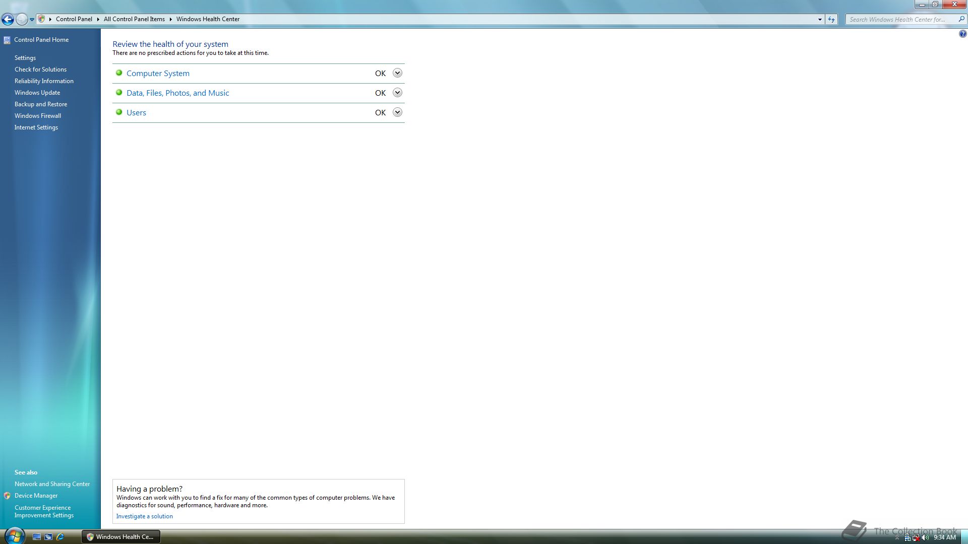Expand the Users section chevron
This screenshot has width=968, height=544.
(397, 112)
